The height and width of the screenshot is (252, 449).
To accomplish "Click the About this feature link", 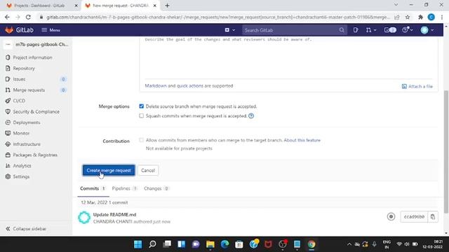I will [302, 140].
